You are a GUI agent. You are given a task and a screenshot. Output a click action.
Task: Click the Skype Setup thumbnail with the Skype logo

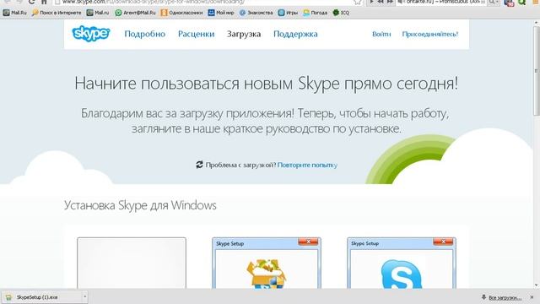point(402,263)
